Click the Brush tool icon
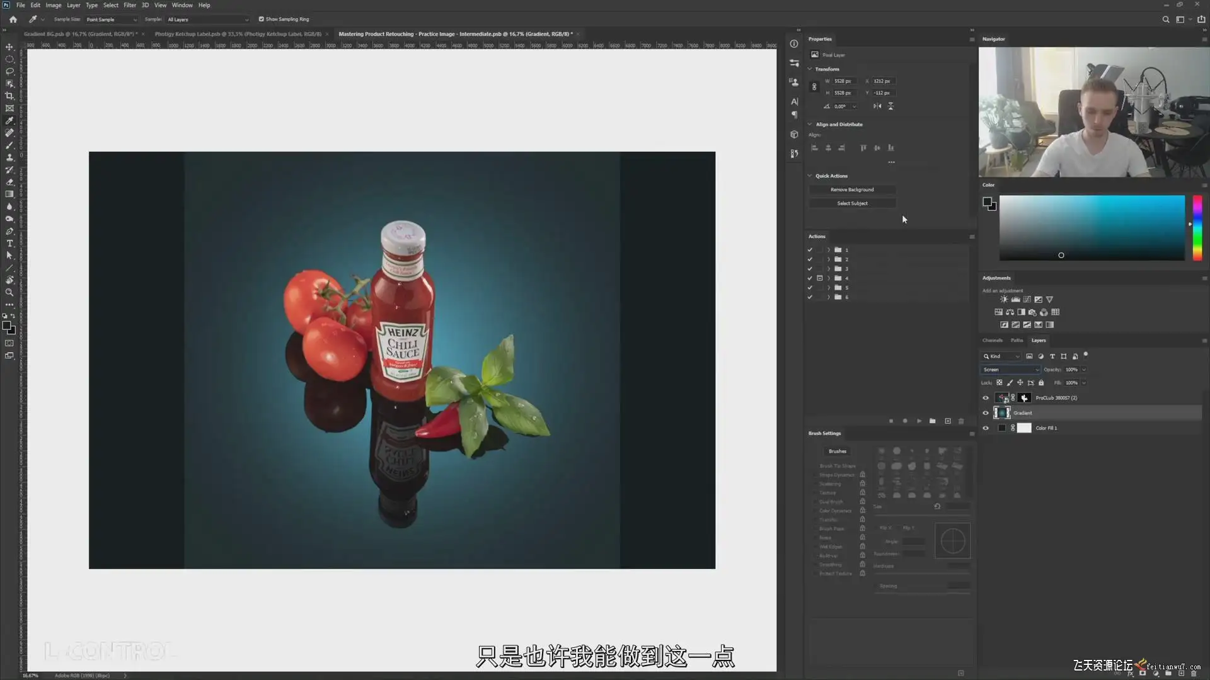Screen dimensions: 1210x680 point(9,145)
